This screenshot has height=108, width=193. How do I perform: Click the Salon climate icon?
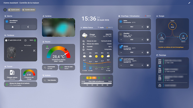pyautogui.click(x=121, y=21)
